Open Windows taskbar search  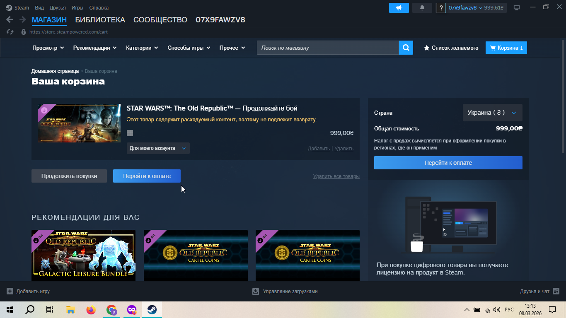click(x=30, y=310)
